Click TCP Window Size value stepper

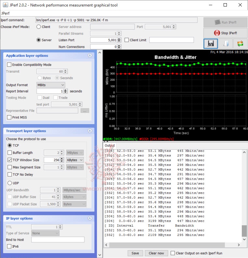pyautogui.click(x=62, y=160)
